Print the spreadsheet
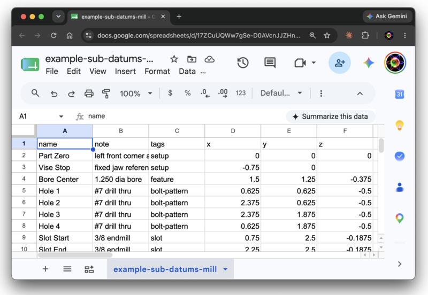The width and height of the screenshot is (428, 295). coord(89,94)
